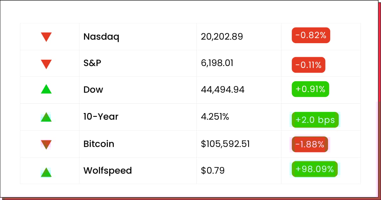Screen dimensions: 381x200
Task: Click the green +2.0 bps badge
Action: click(x=315, y=120)
